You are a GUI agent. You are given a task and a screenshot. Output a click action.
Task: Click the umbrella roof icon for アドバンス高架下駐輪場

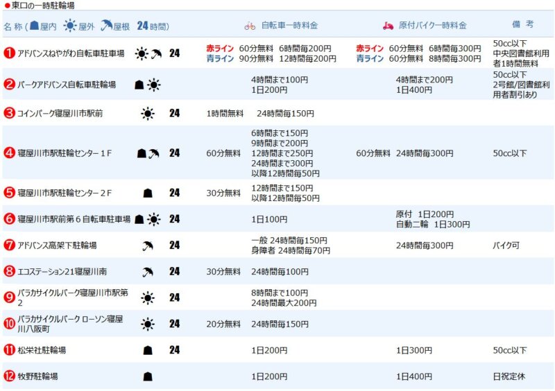click(x=148, y=245)
